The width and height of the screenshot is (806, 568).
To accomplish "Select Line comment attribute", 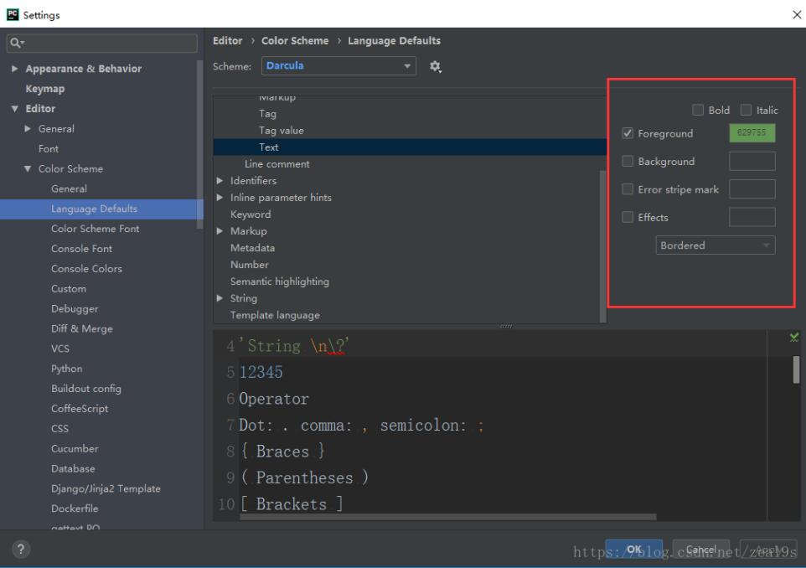I will [x=277, y=164].
